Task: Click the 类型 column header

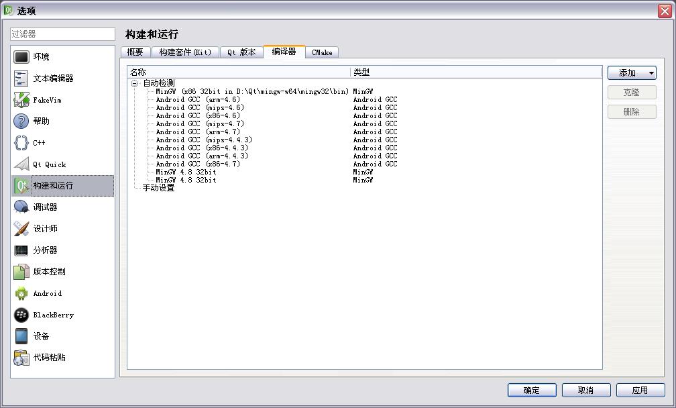Action: pyautogui.click(x=476, y=72)
